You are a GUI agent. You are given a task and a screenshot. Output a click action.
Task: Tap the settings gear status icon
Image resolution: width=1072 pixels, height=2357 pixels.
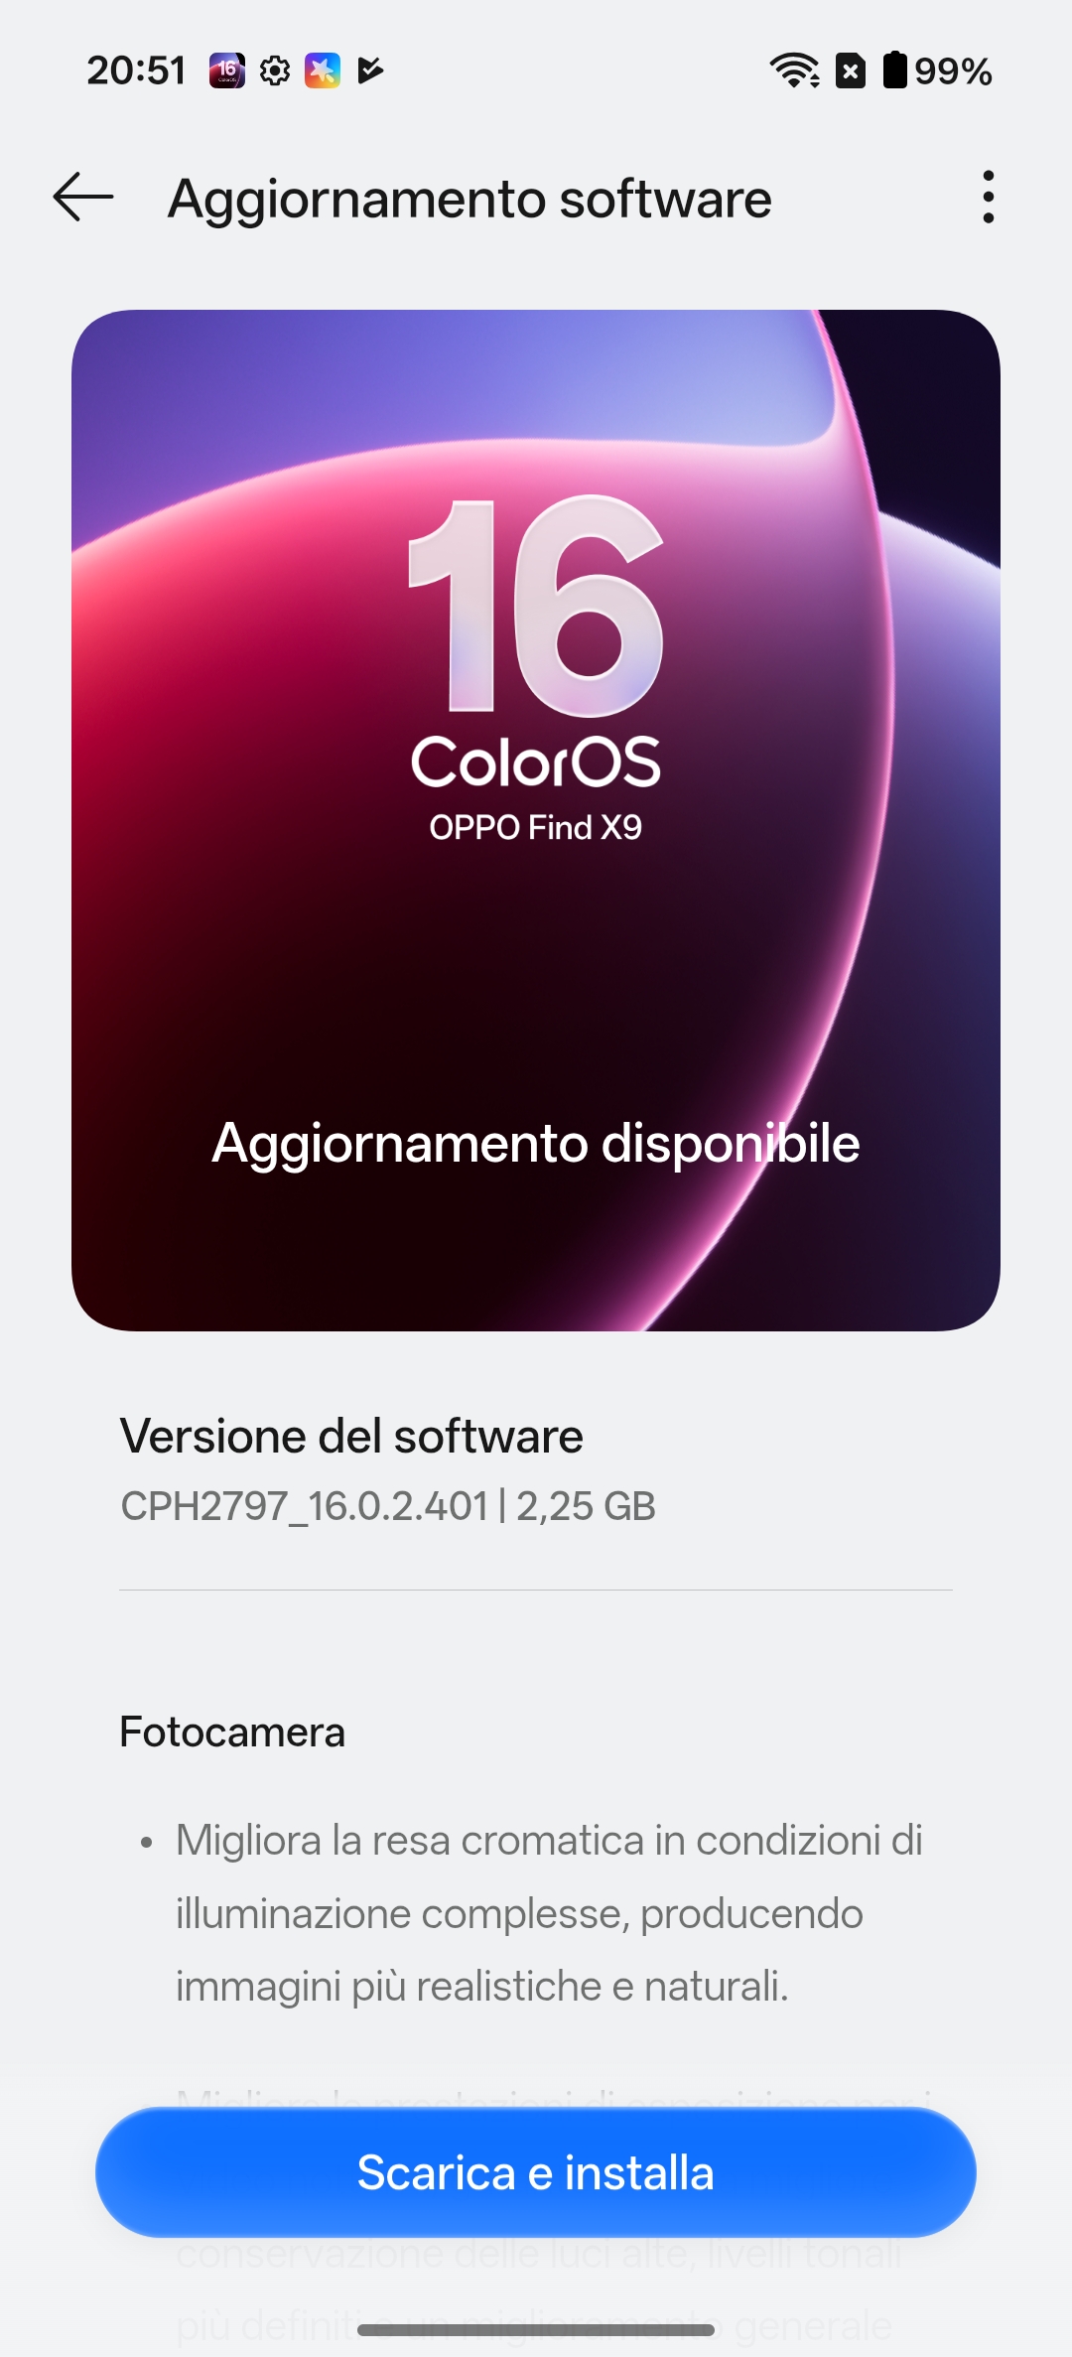tap(275, 70)
